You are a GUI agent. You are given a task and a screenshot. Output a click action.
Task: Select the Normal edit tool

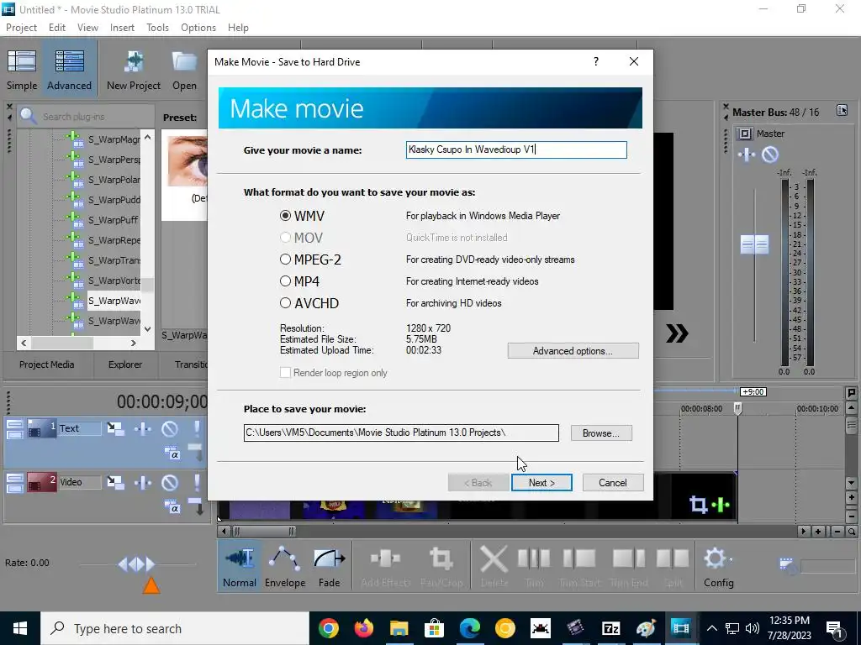click(x=240, y=567)
